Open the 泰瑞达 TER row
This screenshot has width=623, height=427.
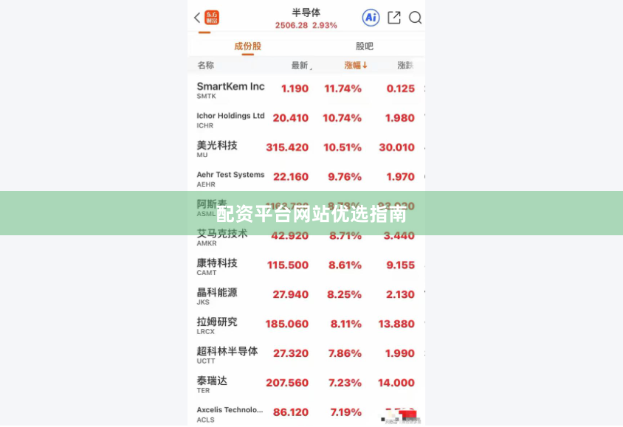pyautogui.click(x=306, y=383)
